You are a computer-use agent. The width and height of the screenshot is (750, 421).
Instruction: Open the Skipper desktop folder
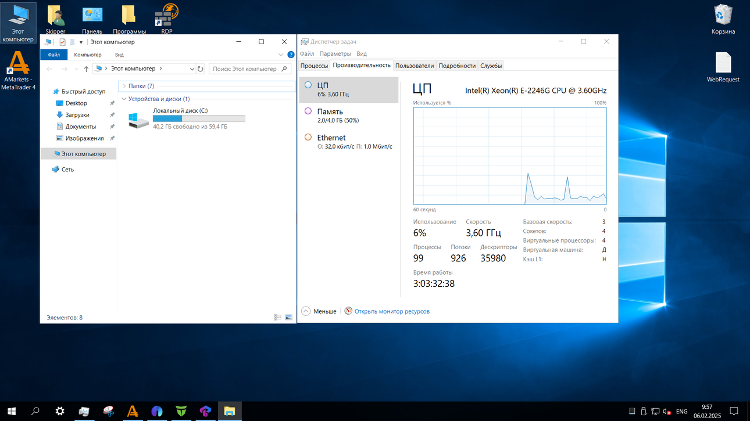[x=55, y=20]
